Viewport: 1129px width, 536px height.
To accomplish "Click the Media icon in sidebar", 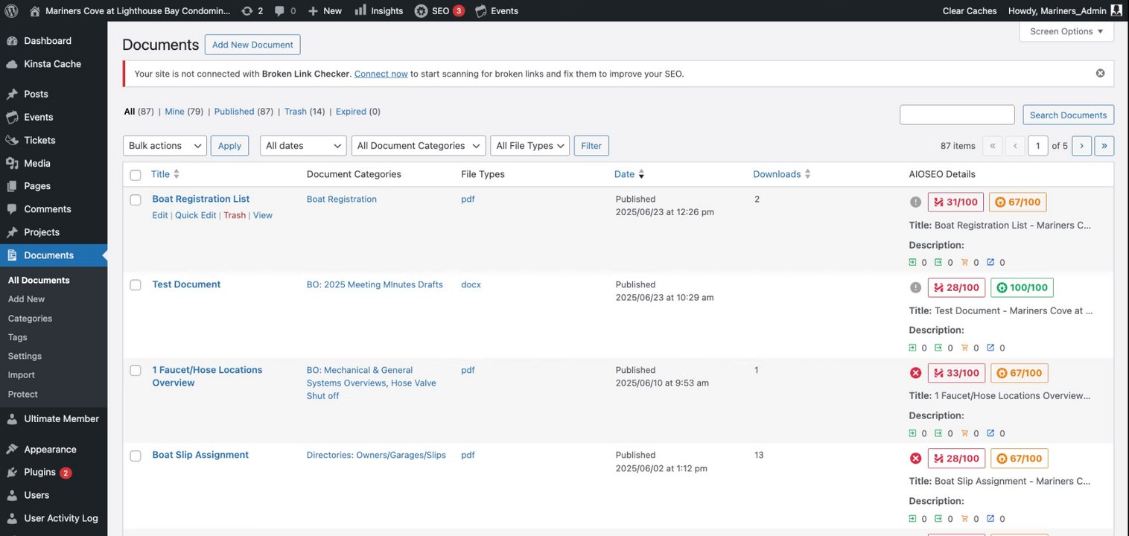I will [x=12, y=163].
